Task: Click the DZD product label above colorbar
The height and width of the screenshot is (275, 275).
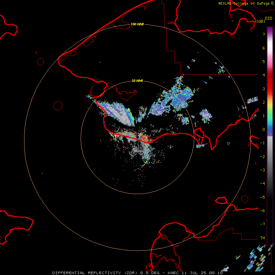Action: (269, 18)
